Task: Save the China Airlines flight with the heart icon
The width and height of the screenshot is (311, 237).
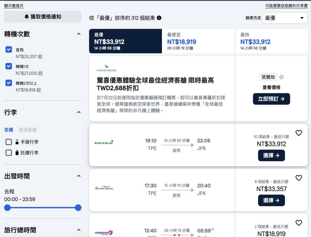Action: 299,178
